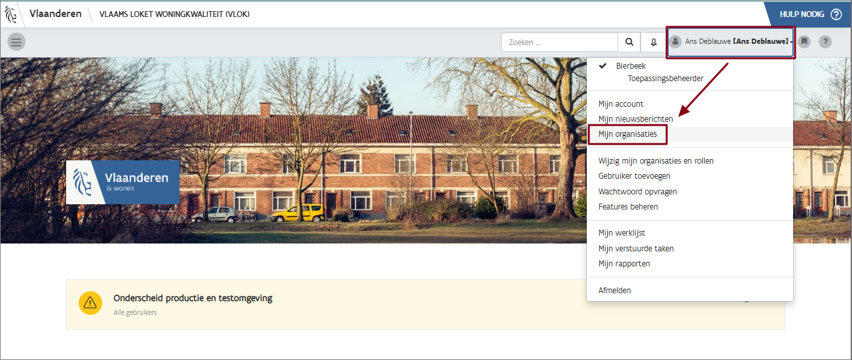This screenshot has width=852, height=360.
Task: Open the bookmark icon in toolbar
Action: point(804,42)
